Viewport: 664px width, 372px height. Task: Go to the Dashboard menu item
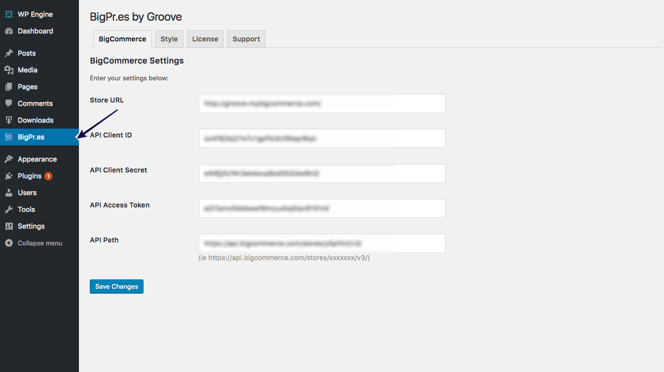[x=39, y=31]
